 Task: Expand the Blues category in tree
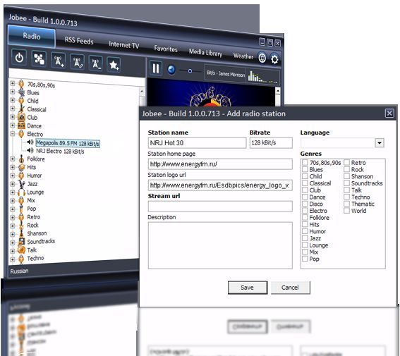[x=13, y=92]
